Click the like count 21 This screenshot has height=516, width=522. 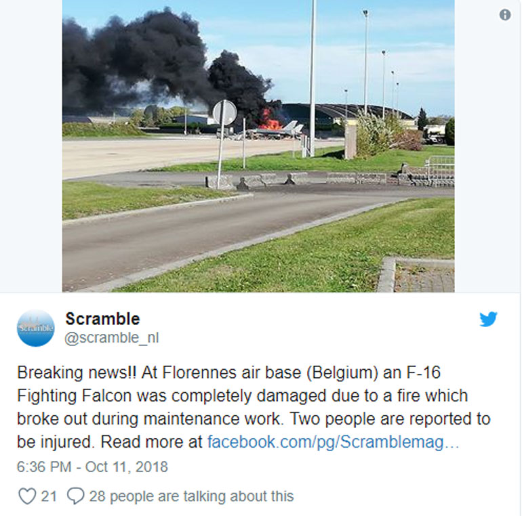tap(49, 496)
